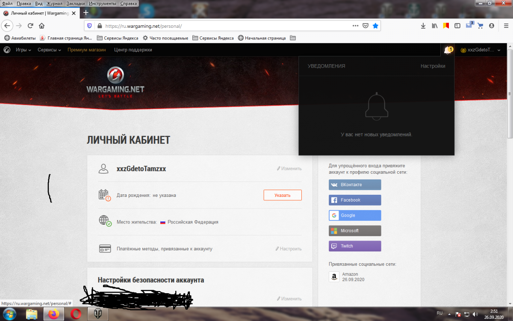Click Настроить for payment methods
513x321 pixels.
click(289, 249)
